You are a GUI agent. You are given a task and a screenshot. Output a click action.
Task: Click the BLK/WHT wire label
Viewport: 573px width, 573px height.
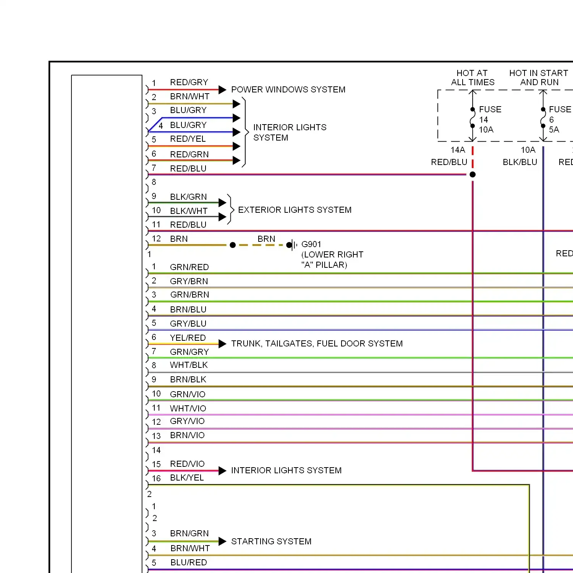tap(189, 211)
